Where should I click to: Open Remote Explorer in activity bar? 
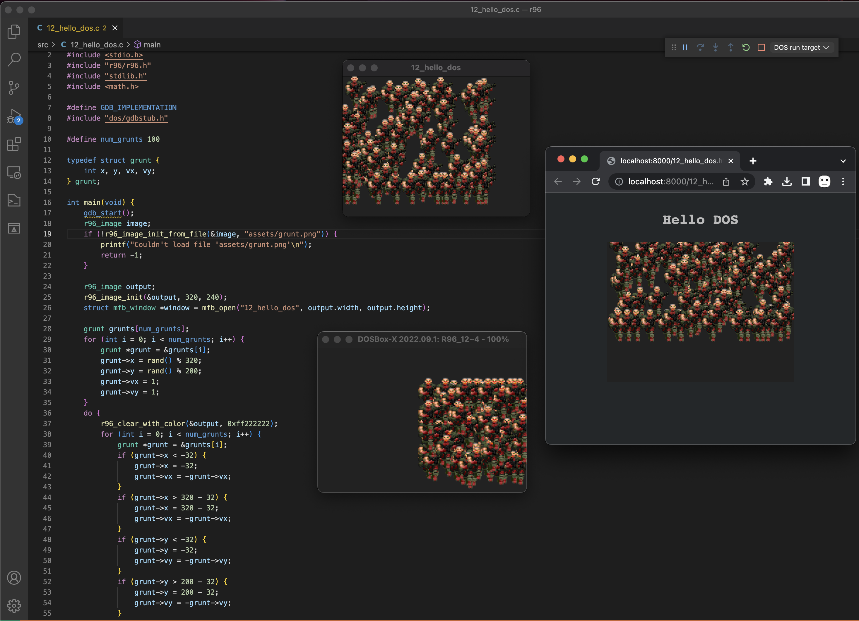click(x=14, y=173)
